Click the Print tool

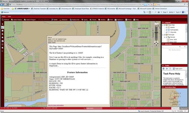(110, 20)
